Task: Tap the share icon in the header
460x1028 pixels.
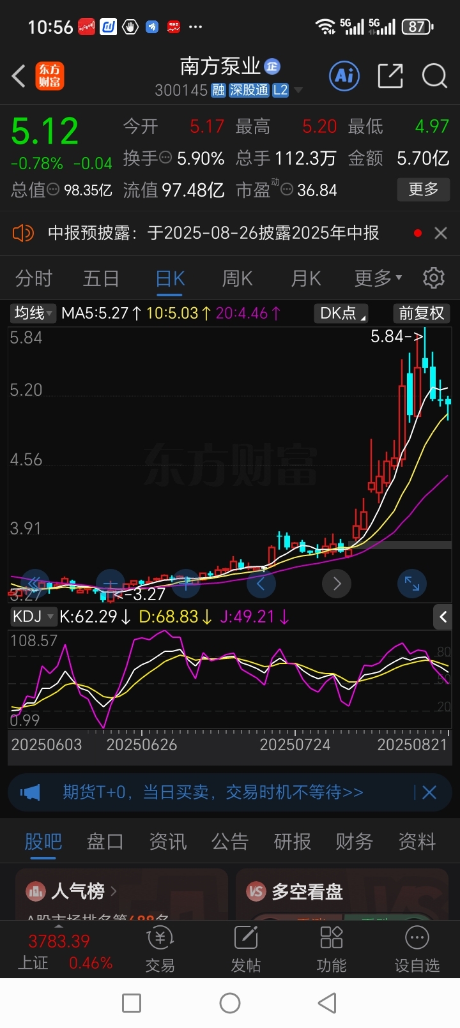Action: (x=390, y=76)
